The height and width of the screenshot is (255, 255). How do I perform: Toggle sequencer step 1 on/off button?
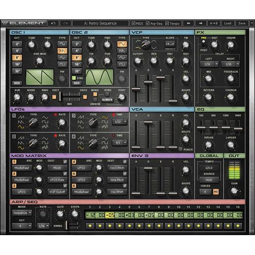[x=90, y=226]
